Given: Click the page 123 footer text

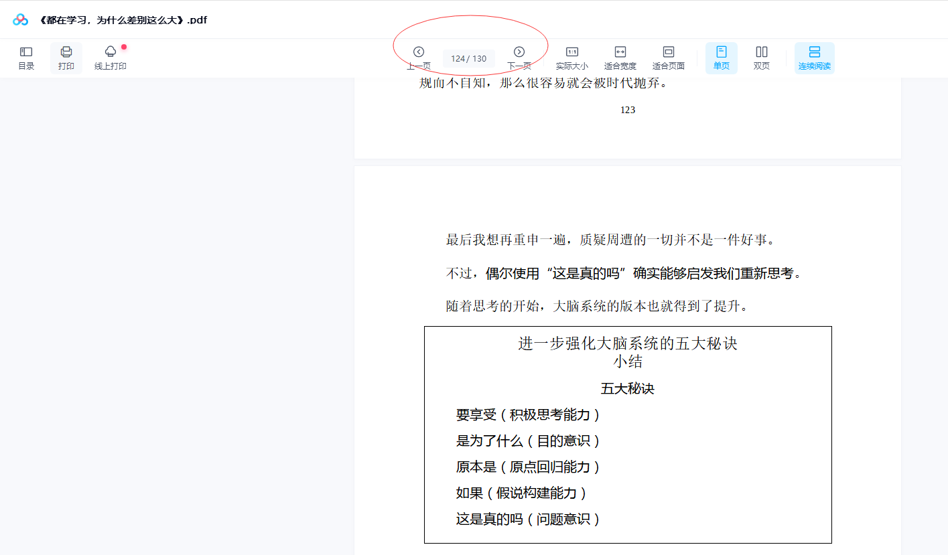Looking at the screenshot, I should pyautogui.click(x=628, y=109).
